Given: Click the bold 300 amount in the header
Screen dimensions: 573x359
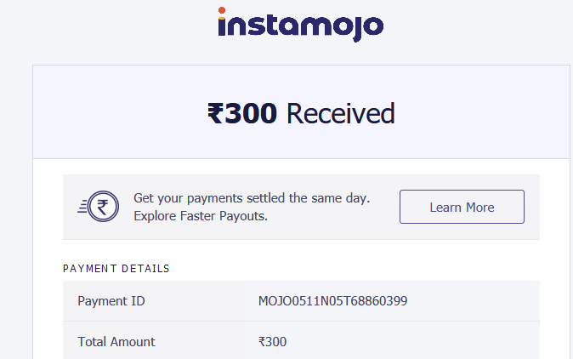Looking at the screenshot, I should (x=251, y=113).
